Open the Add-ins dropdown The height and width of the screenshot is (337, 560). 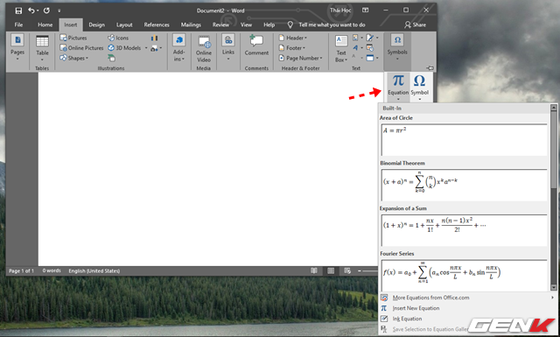click(x=178, y=47)
